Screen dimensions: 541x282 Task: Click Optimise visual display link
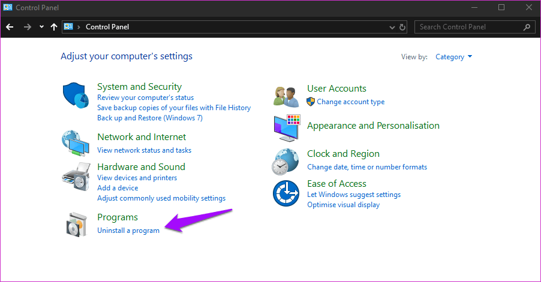click(x=343, y=205)
